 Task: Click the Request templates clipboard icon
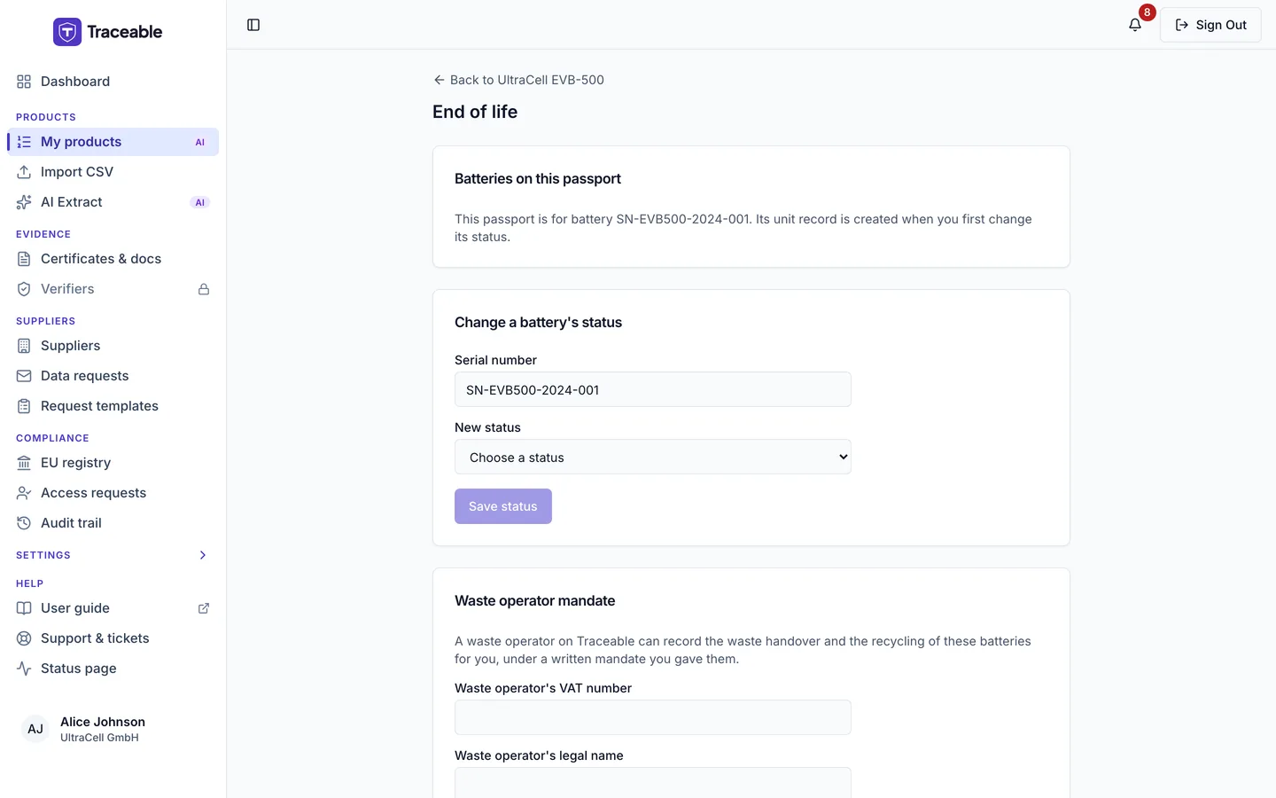(24, 406)
